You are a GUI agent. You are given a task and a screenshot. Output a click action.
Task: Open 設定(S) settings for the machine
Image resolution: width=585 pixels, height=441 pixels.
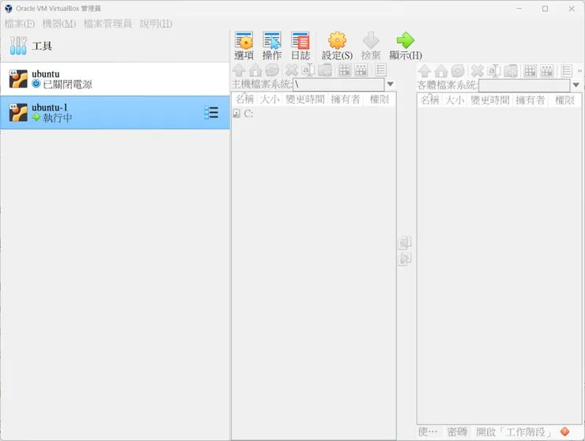(337, 46)
